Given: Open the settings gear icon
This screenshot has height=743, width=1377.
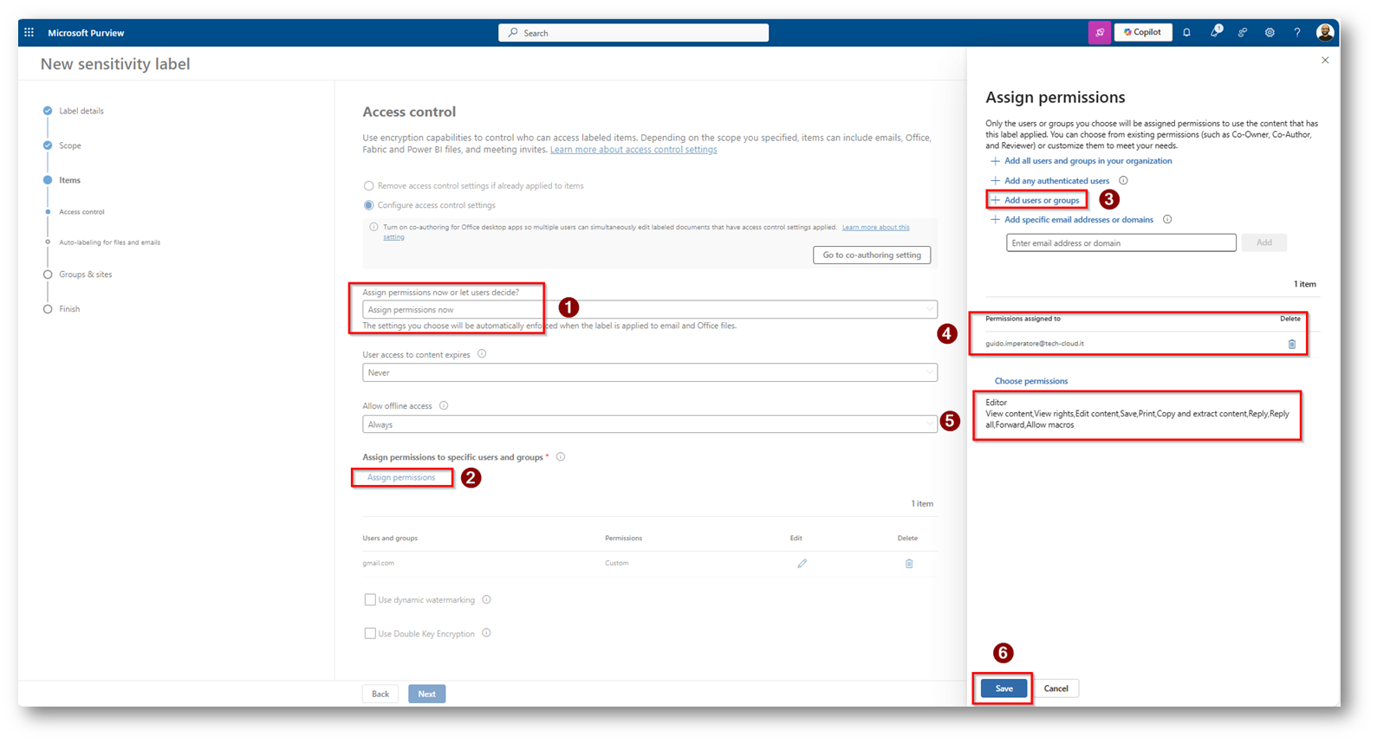Looking at the screenshot, I should click(1270, 33).
